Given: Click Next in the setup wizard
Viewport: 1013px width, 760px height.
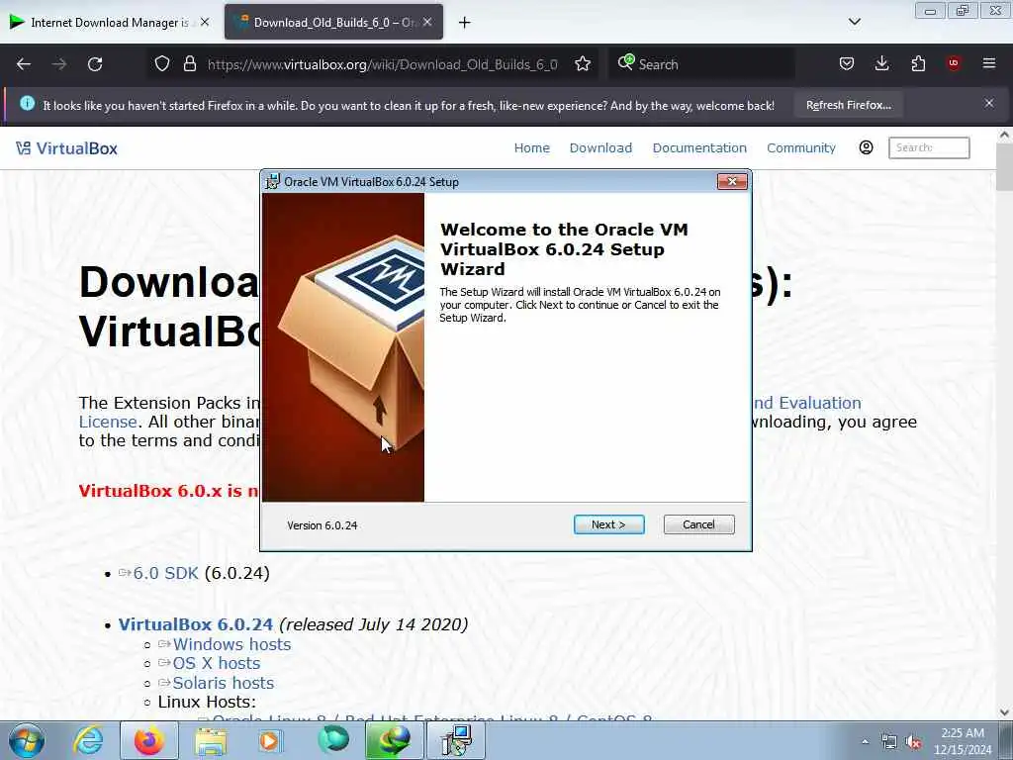Looking at the screenshot, I should (608, 524).
